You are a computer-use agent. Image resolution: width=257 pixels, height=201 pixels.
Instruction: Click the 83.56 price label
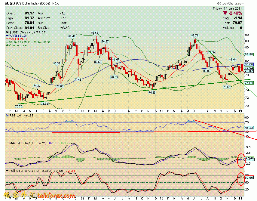211,52
